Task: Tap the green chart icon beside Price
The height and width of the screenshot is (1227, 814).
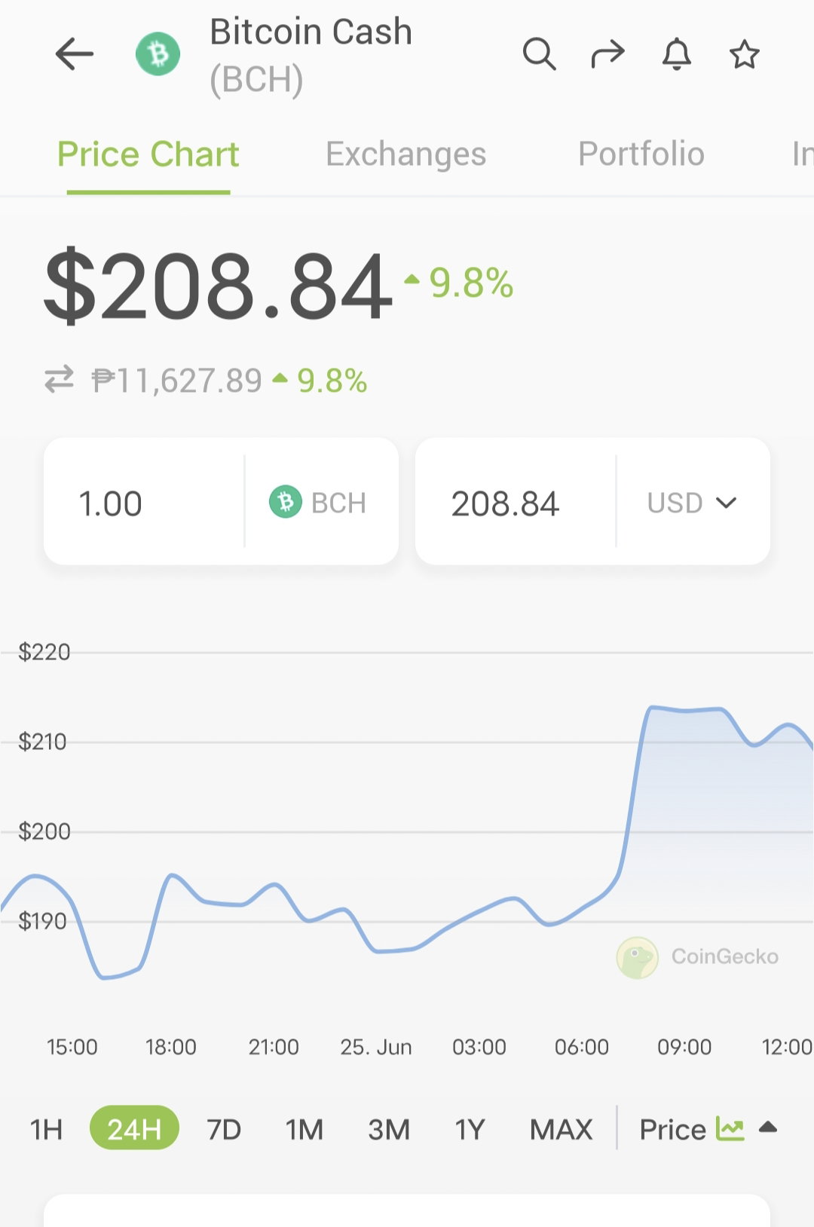Action: pos(730,1128)
